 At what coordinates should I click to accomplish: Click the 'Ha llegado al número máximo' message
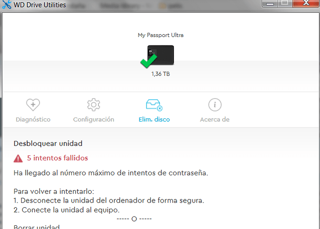(111, 173)
